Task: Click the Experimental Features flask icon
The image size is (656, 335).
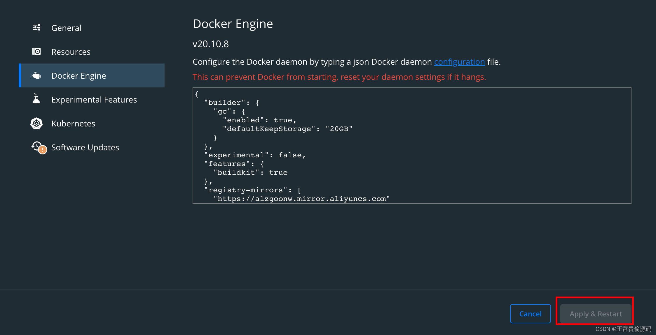Action: pos(36,99)
